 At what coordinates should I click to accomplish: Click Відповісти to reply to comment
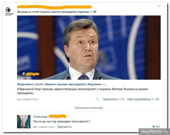tap(64, 127)
